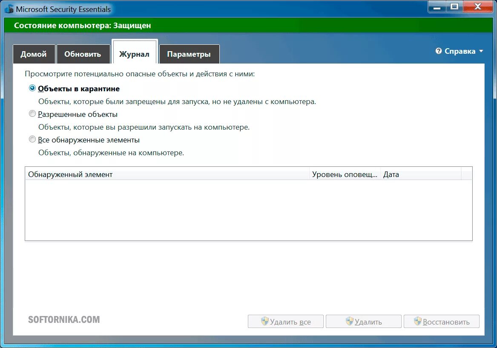Screen dimensions: 497x348
Task: Choose the Разрешенные объекты radio option
Action: pyautogui.click(x=32, y=114)
